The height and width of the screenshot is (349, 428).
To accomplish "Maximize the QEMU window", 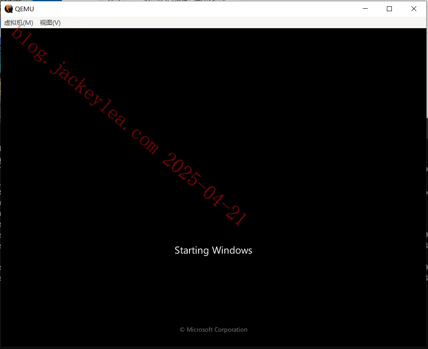I will point(389,9).
